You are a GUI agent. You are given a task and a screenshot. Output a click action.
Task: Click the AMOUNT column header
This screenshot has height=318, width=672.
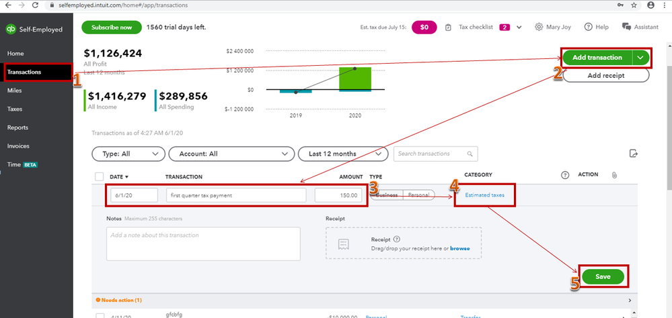click(x=351, y=177)
